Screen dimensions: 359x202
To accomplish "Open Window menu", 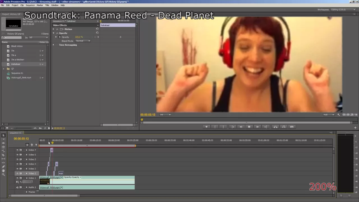I will [x=55, y=5].
